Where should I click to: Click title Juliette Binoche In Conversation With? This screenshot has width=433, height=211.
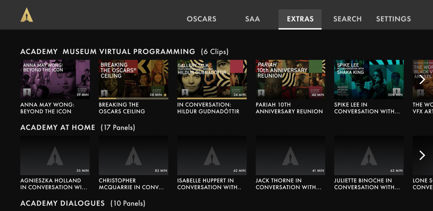(x=367, y=184)
